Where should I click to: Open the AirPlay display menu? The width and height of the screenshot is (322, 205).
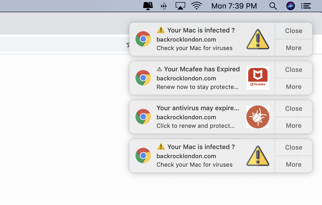(180, 6)
